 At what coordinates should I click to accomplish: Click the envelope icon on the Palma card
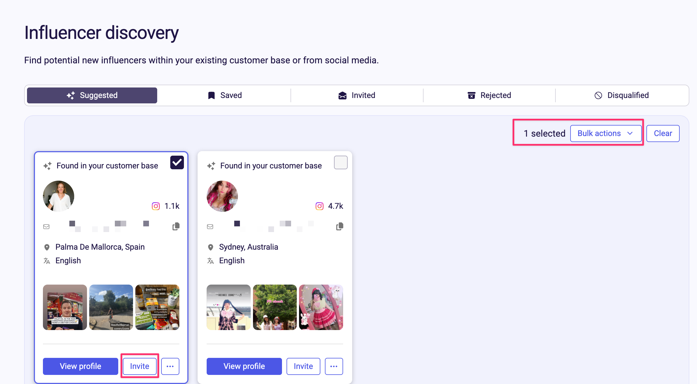[x=46, y=226]
